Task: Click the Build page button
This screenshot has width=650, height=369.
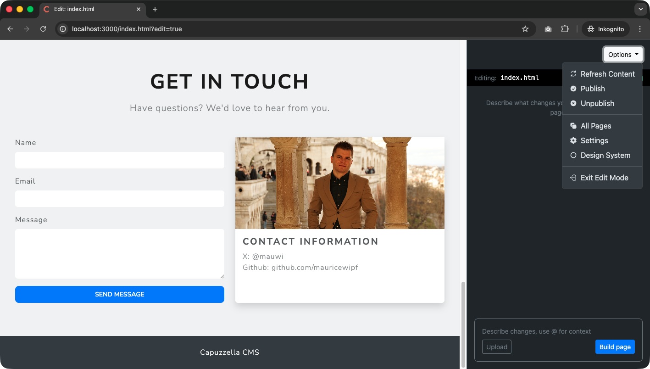Action: (615, 347)
